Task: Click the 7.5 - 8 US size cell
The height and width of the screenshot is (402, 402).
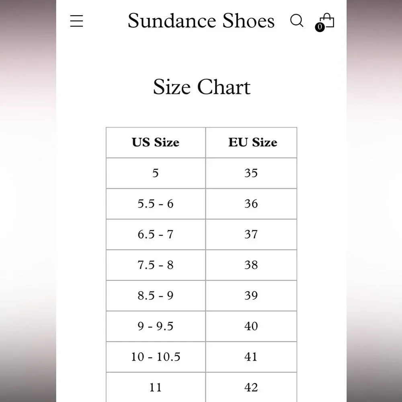Action: [x=156, y=265]
